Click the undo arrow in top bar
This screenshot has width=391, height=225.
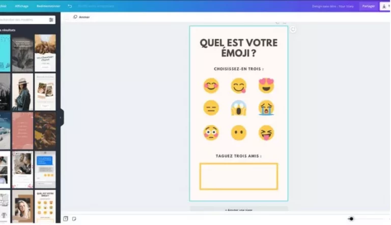click(x=70, y=6)
